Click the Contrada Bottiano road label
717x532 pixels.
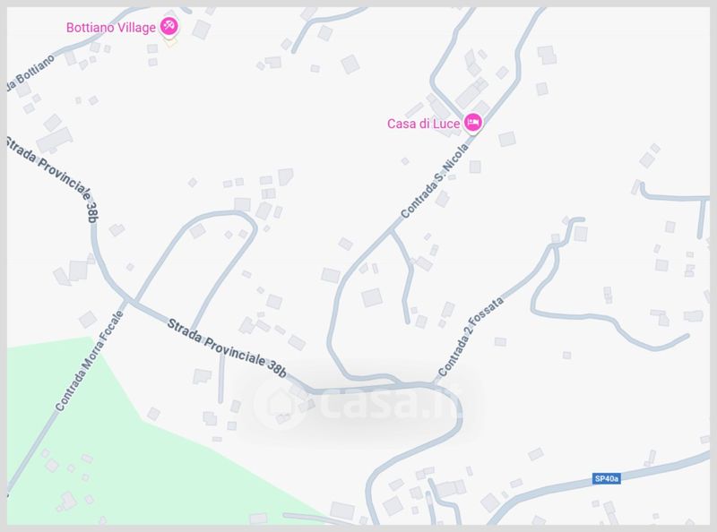coord(31,73)
